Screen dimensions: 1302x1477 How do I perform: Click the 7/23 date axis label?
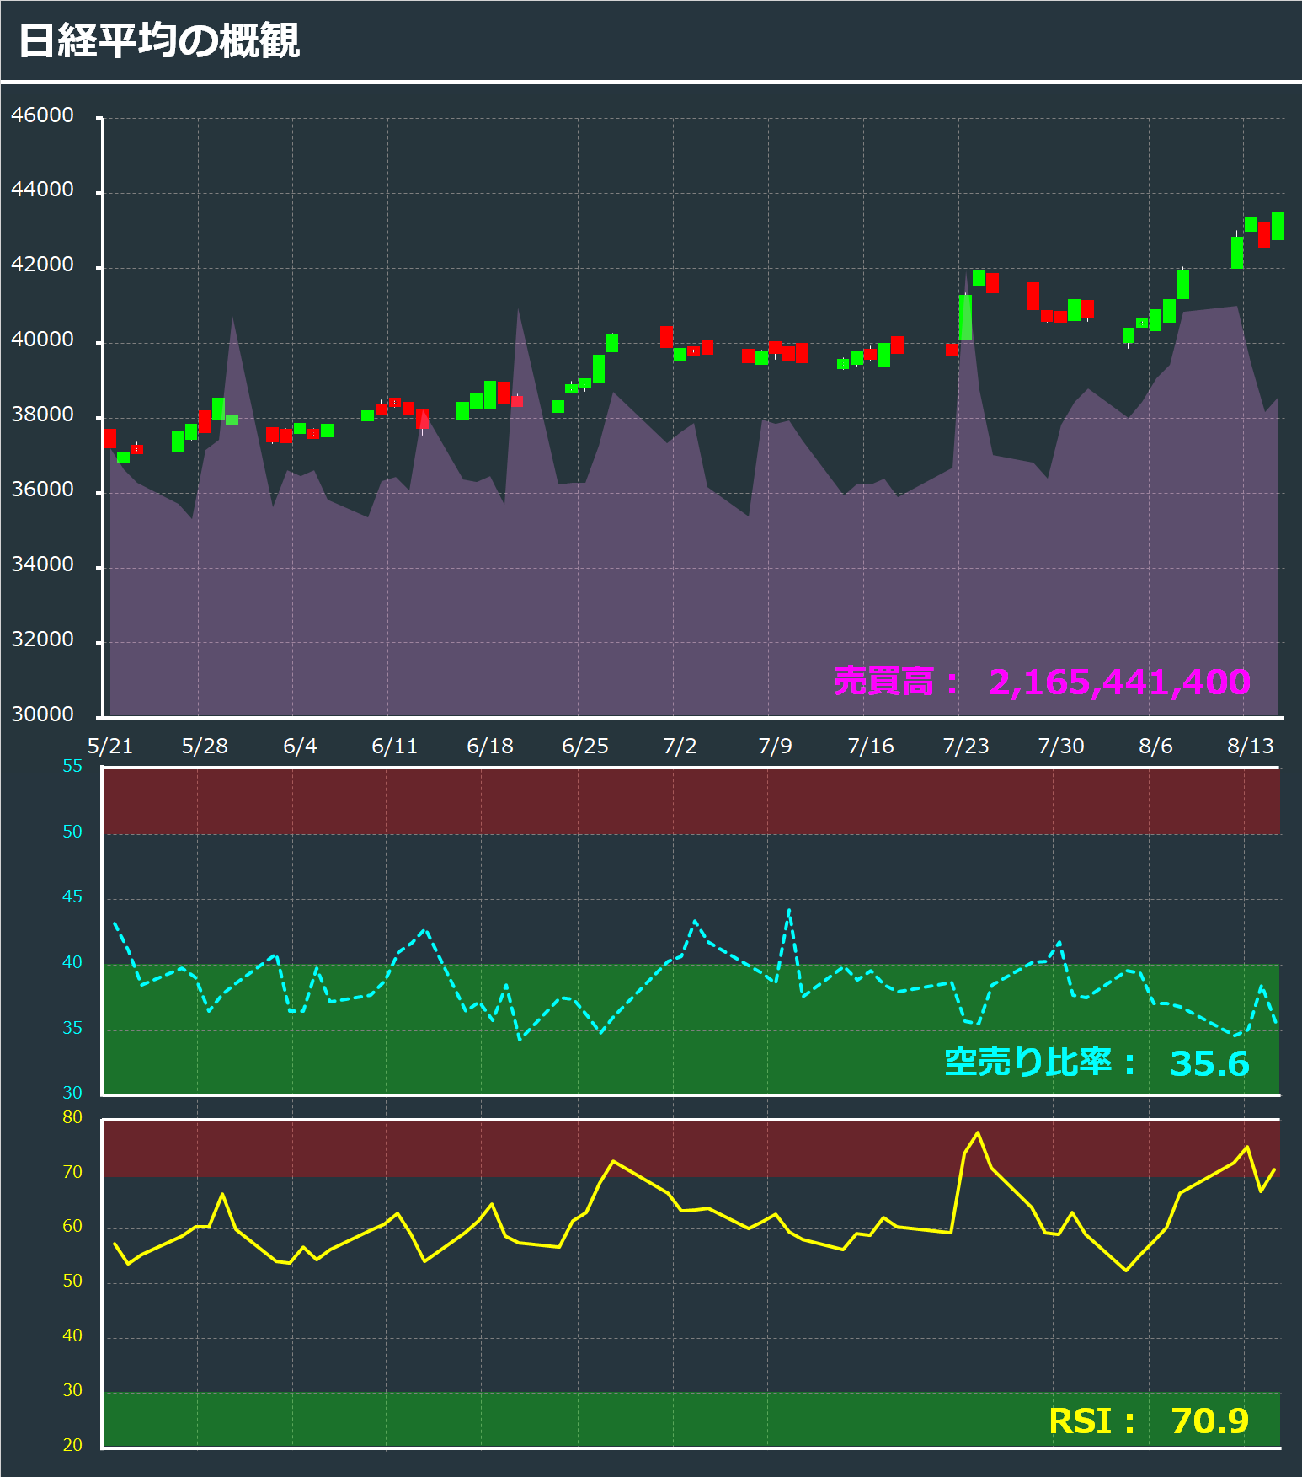(x=965, y=746)
